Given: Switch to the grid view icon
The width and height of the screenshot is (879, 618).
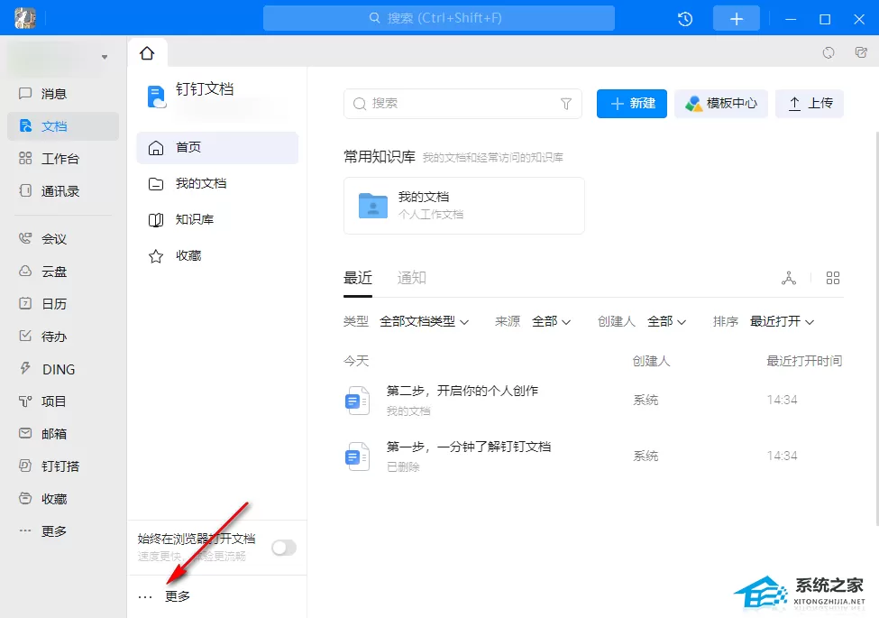Looking at the screenshot, I should (x=833, y=278).
